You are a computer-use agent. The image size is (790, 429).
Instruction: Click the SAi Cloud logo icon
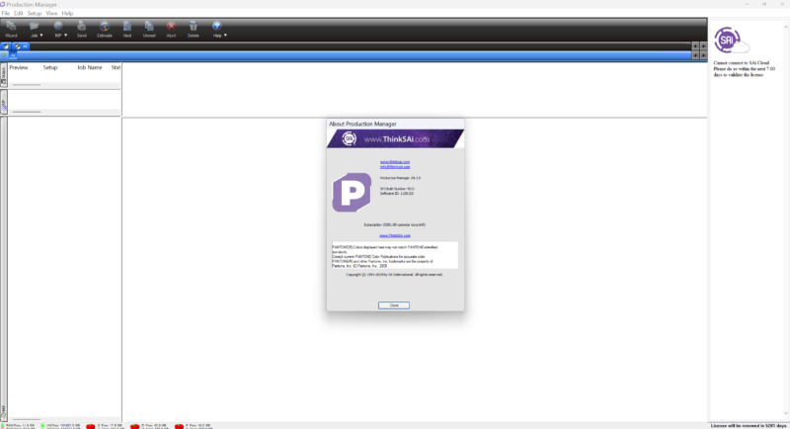tap(732, 41)
